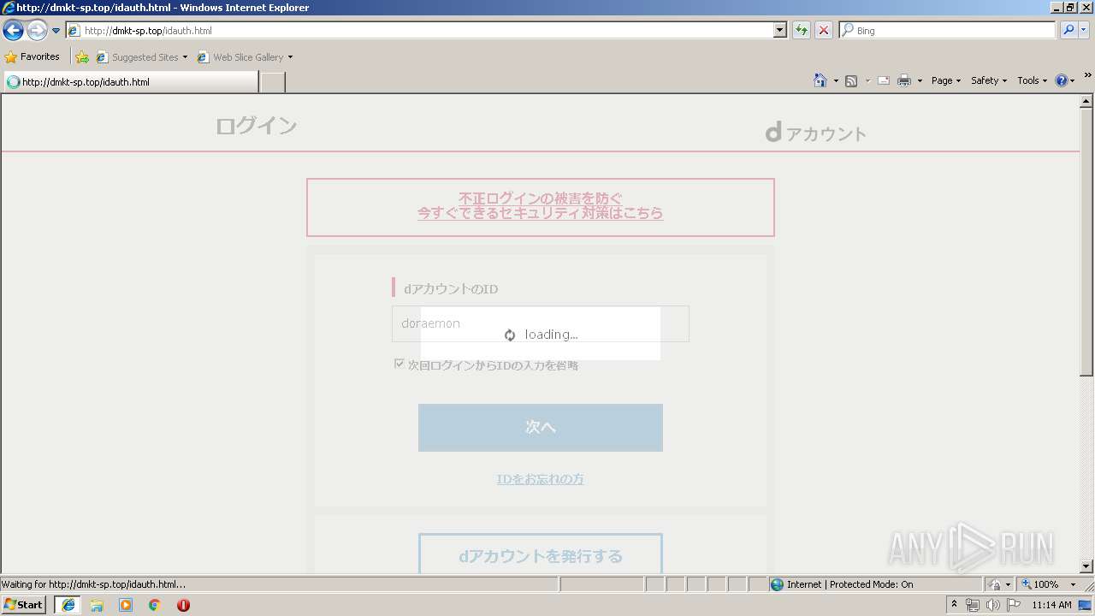
Task: Click the Add to Favorites bar icon
Action: click(x=82, y=57)
